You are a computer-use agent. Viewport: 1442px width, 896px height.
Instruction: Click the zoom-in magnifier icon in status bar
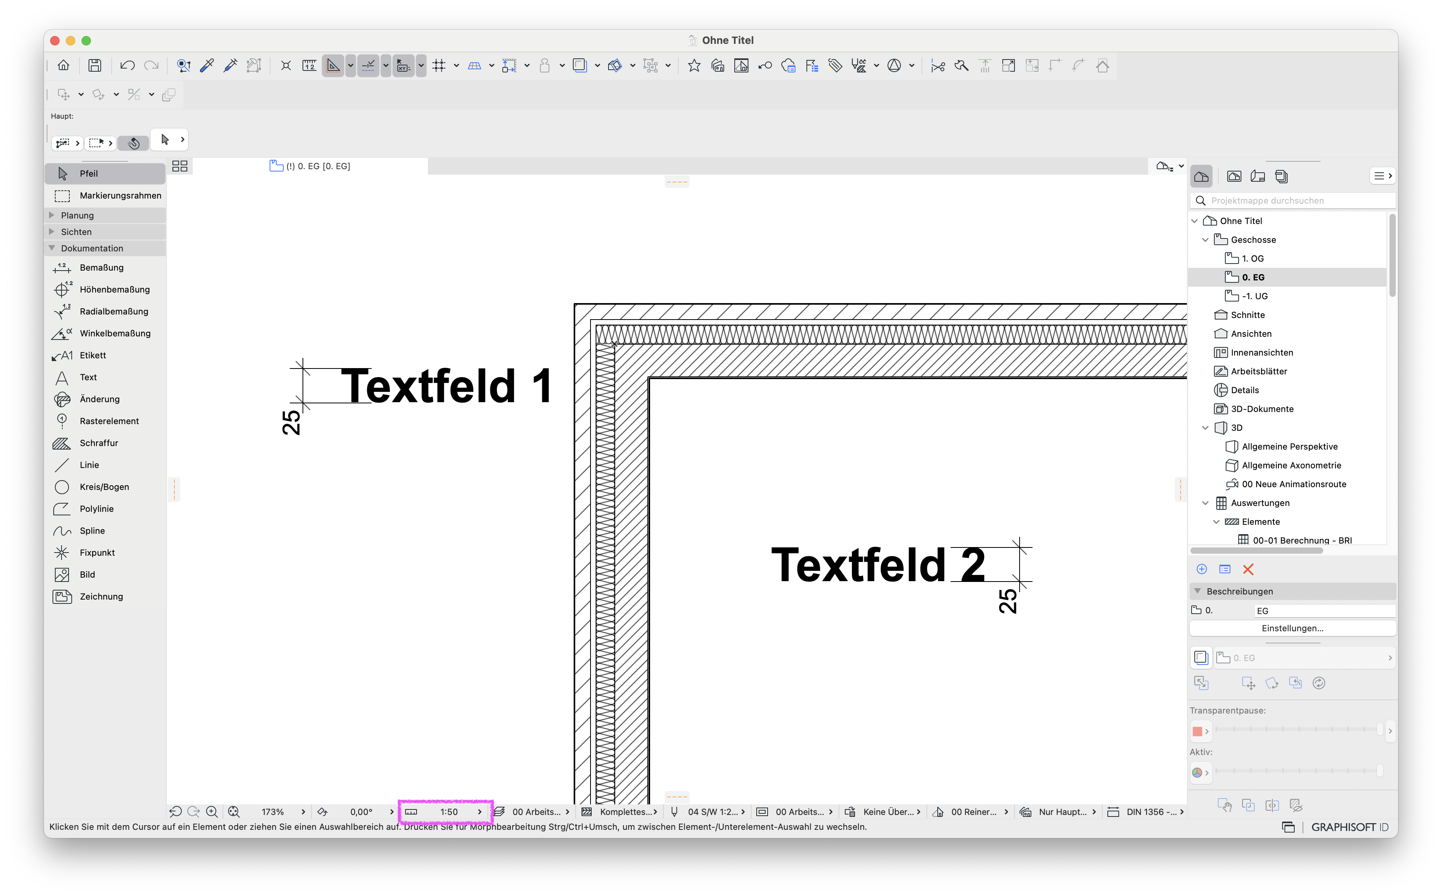(212, 812)
